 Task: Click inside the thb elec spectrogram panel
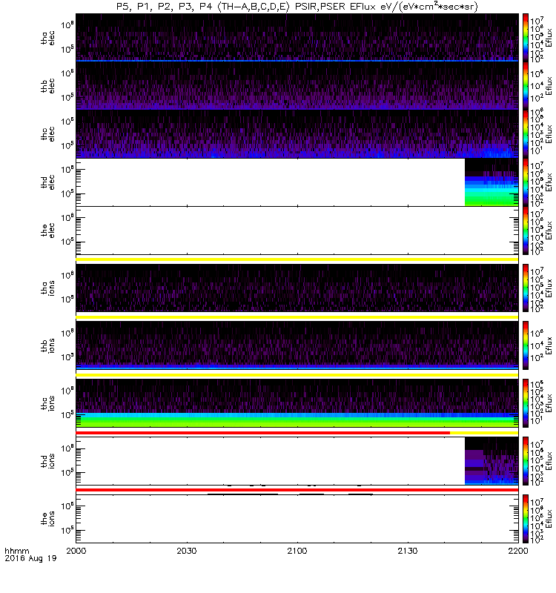pyautogui.click(x=297, y=86)
